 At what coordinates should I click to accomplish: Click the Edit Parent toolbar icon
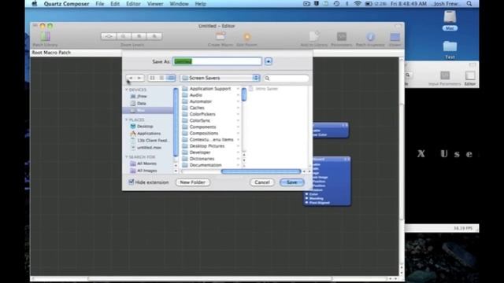[246, 37]
